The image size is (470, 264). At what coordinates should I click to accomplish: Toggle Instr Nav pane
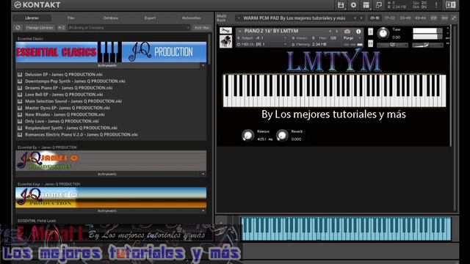(x=202, y=28)
